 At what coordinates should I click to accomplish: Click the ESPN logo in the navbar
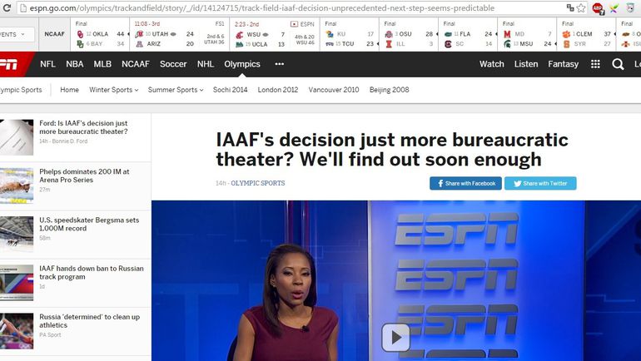9,64
